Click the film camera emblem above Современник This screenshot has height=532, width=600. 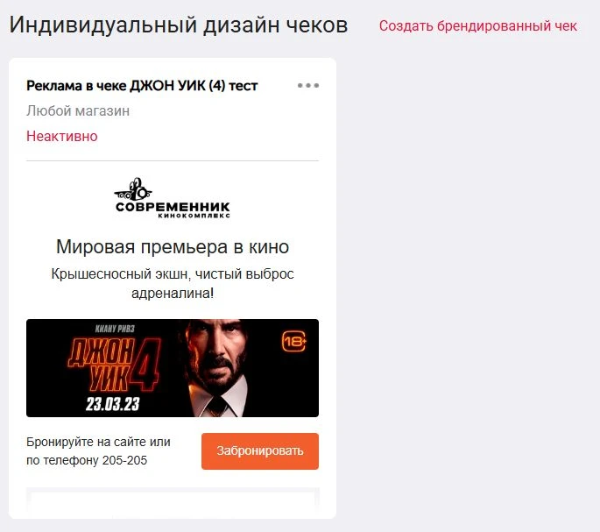click(133, 189)
